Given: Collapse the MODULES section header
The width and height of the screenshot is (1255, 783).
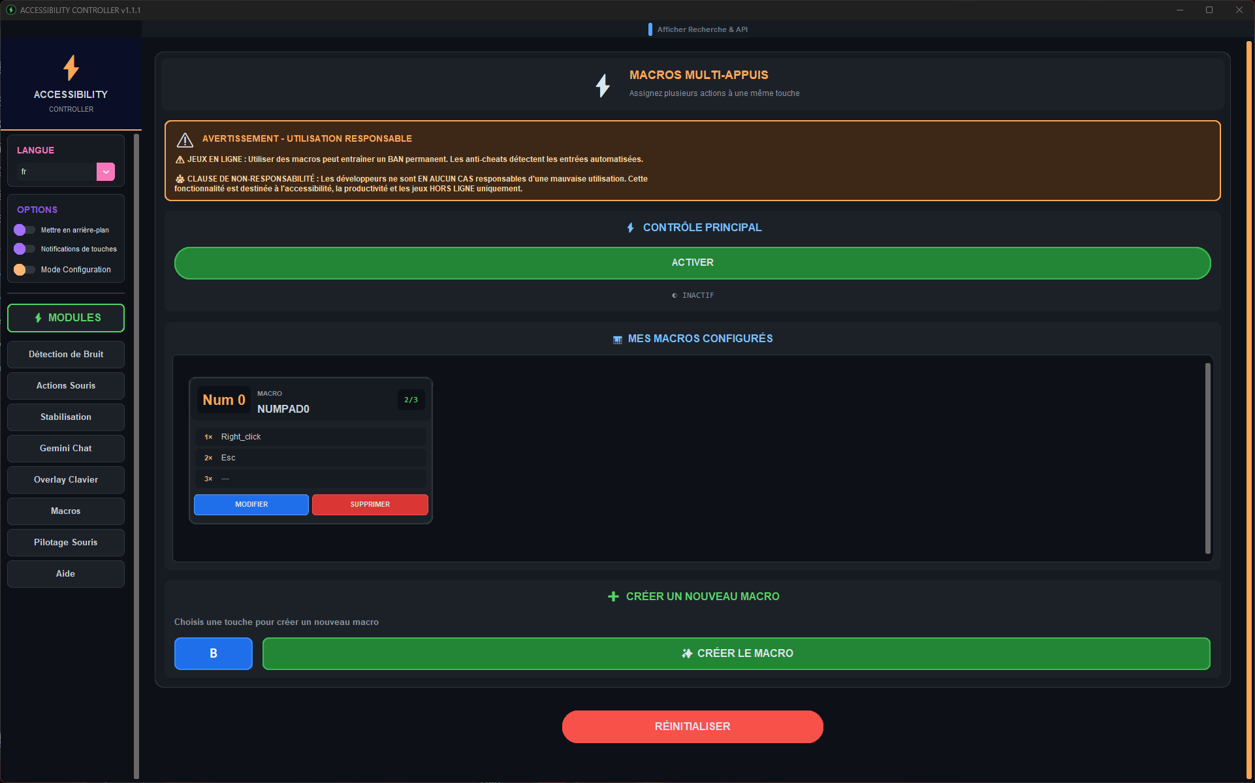Looking at the screenshot, I should [66, 318].
